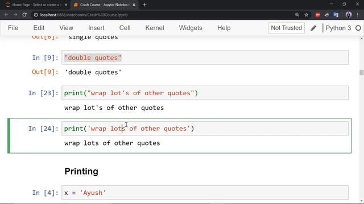Click the x = 'Ayush' code cell
The image size is (364, 204).
205,193
